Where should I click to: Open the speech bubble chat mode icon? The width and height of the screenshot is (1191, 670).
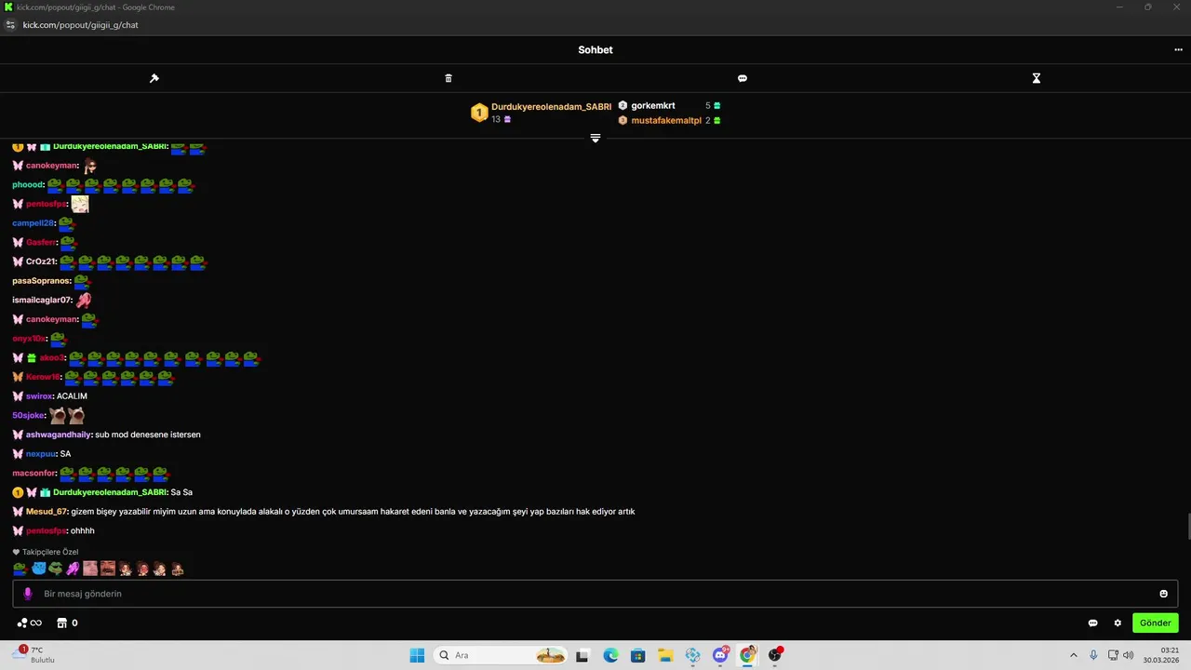point(743,78)
